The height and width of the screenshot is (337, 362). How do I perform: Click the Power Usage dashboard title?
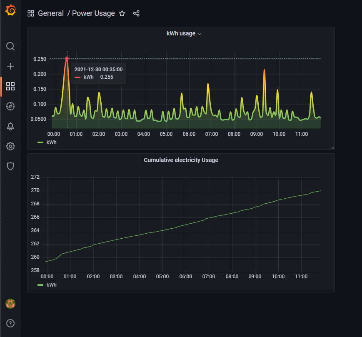point(93,13)
